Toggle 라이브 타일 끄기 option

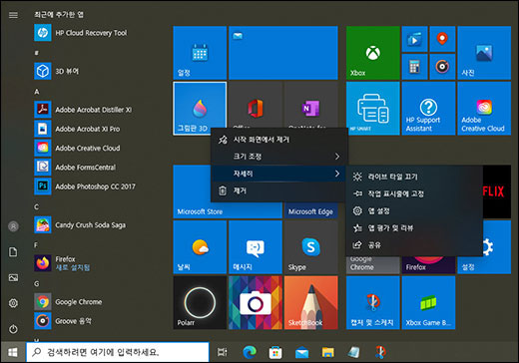click(x=414, y=177)
